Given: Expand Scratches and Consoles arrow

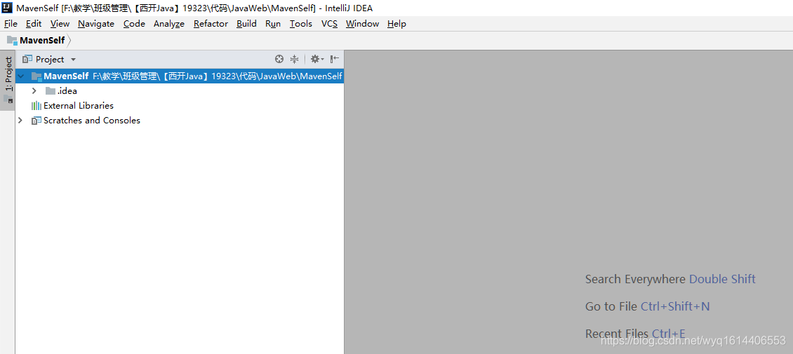Looking at the screenshot, I should (x=20, y=120).
